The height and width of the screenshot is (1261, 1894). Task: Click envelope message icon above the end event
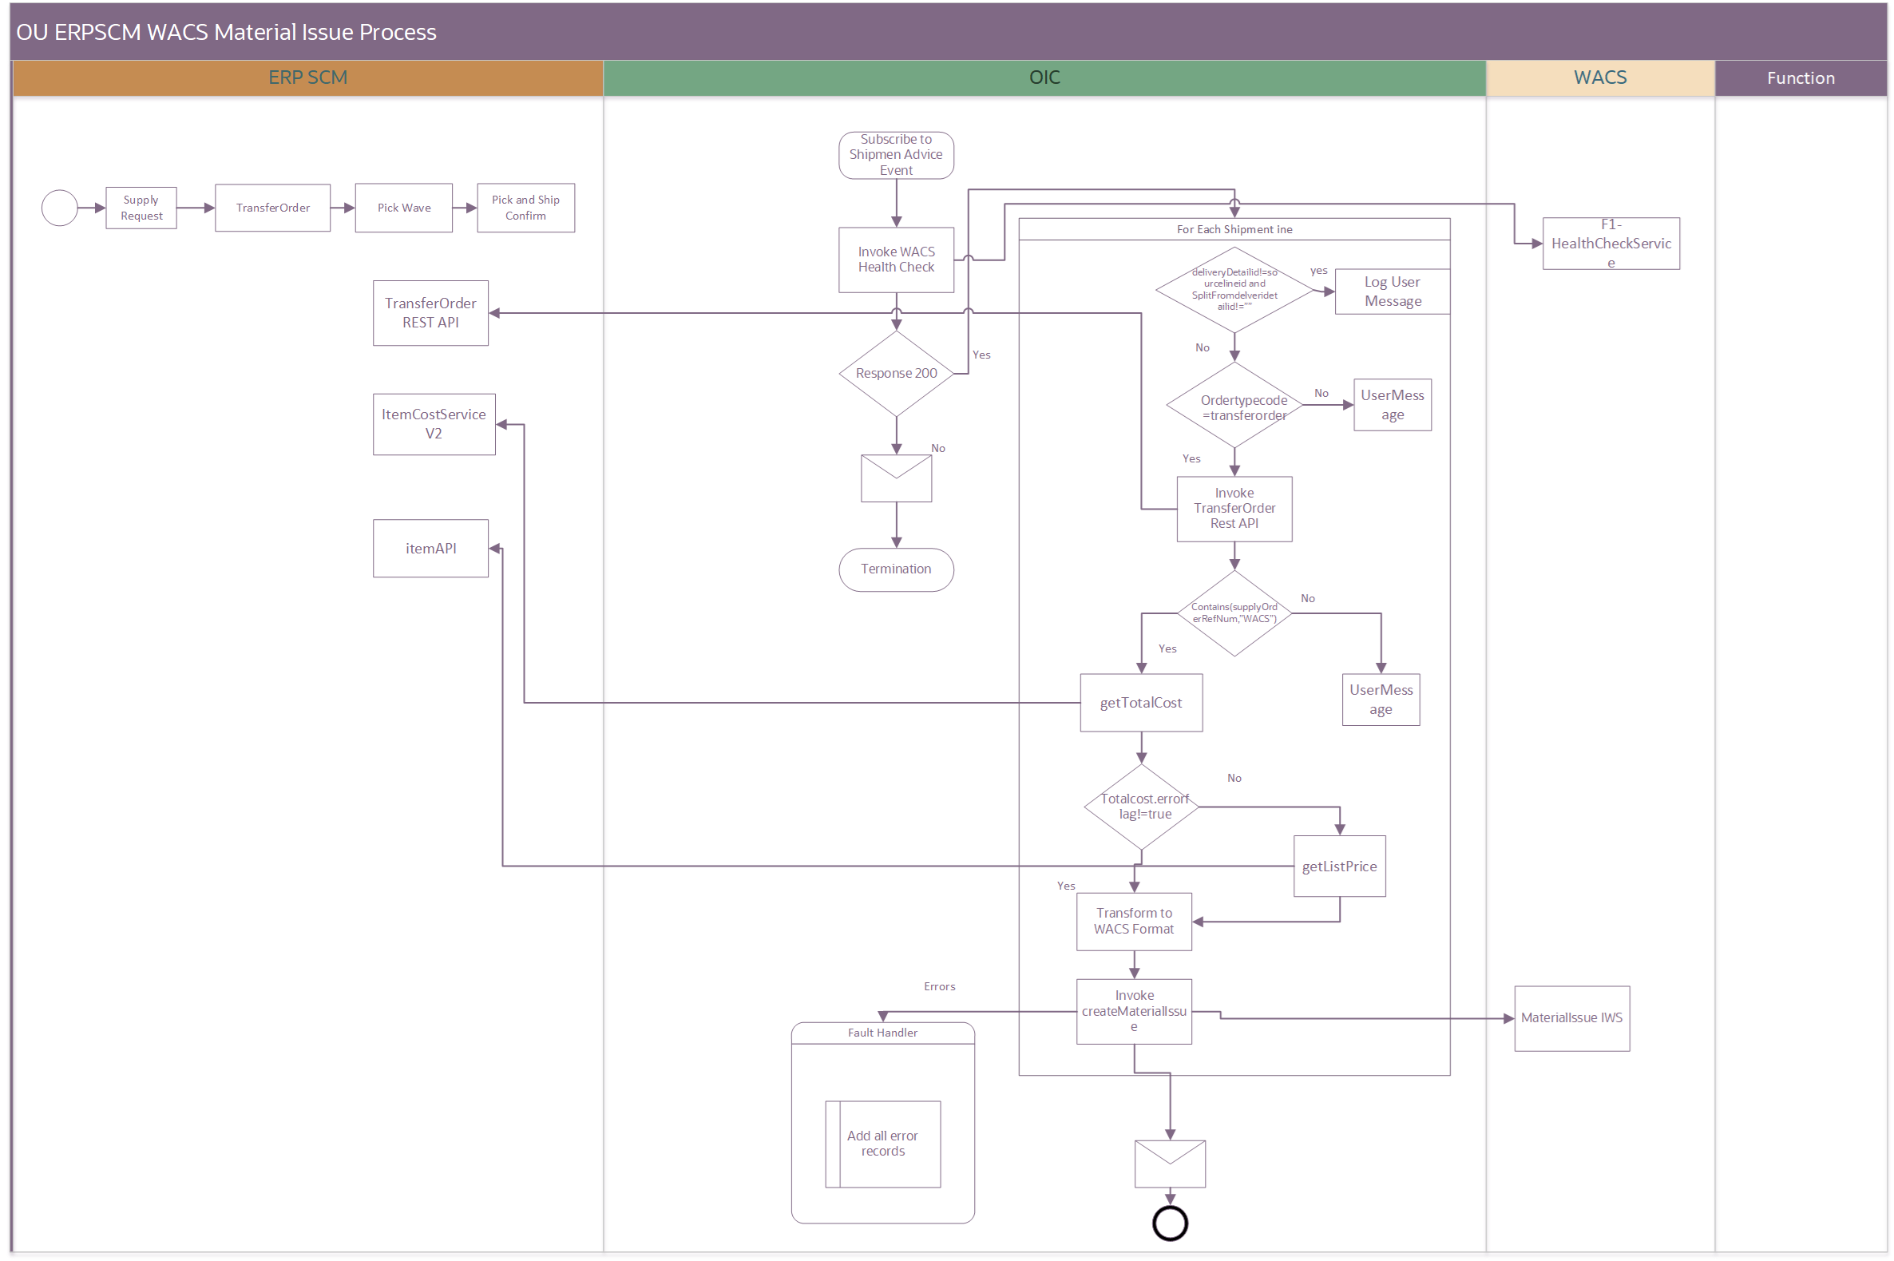click(x=1171, y=1164)
